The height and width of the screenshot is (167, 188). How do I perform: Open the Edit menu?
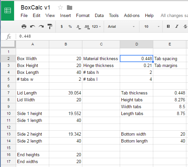click(x=36, y=16)
